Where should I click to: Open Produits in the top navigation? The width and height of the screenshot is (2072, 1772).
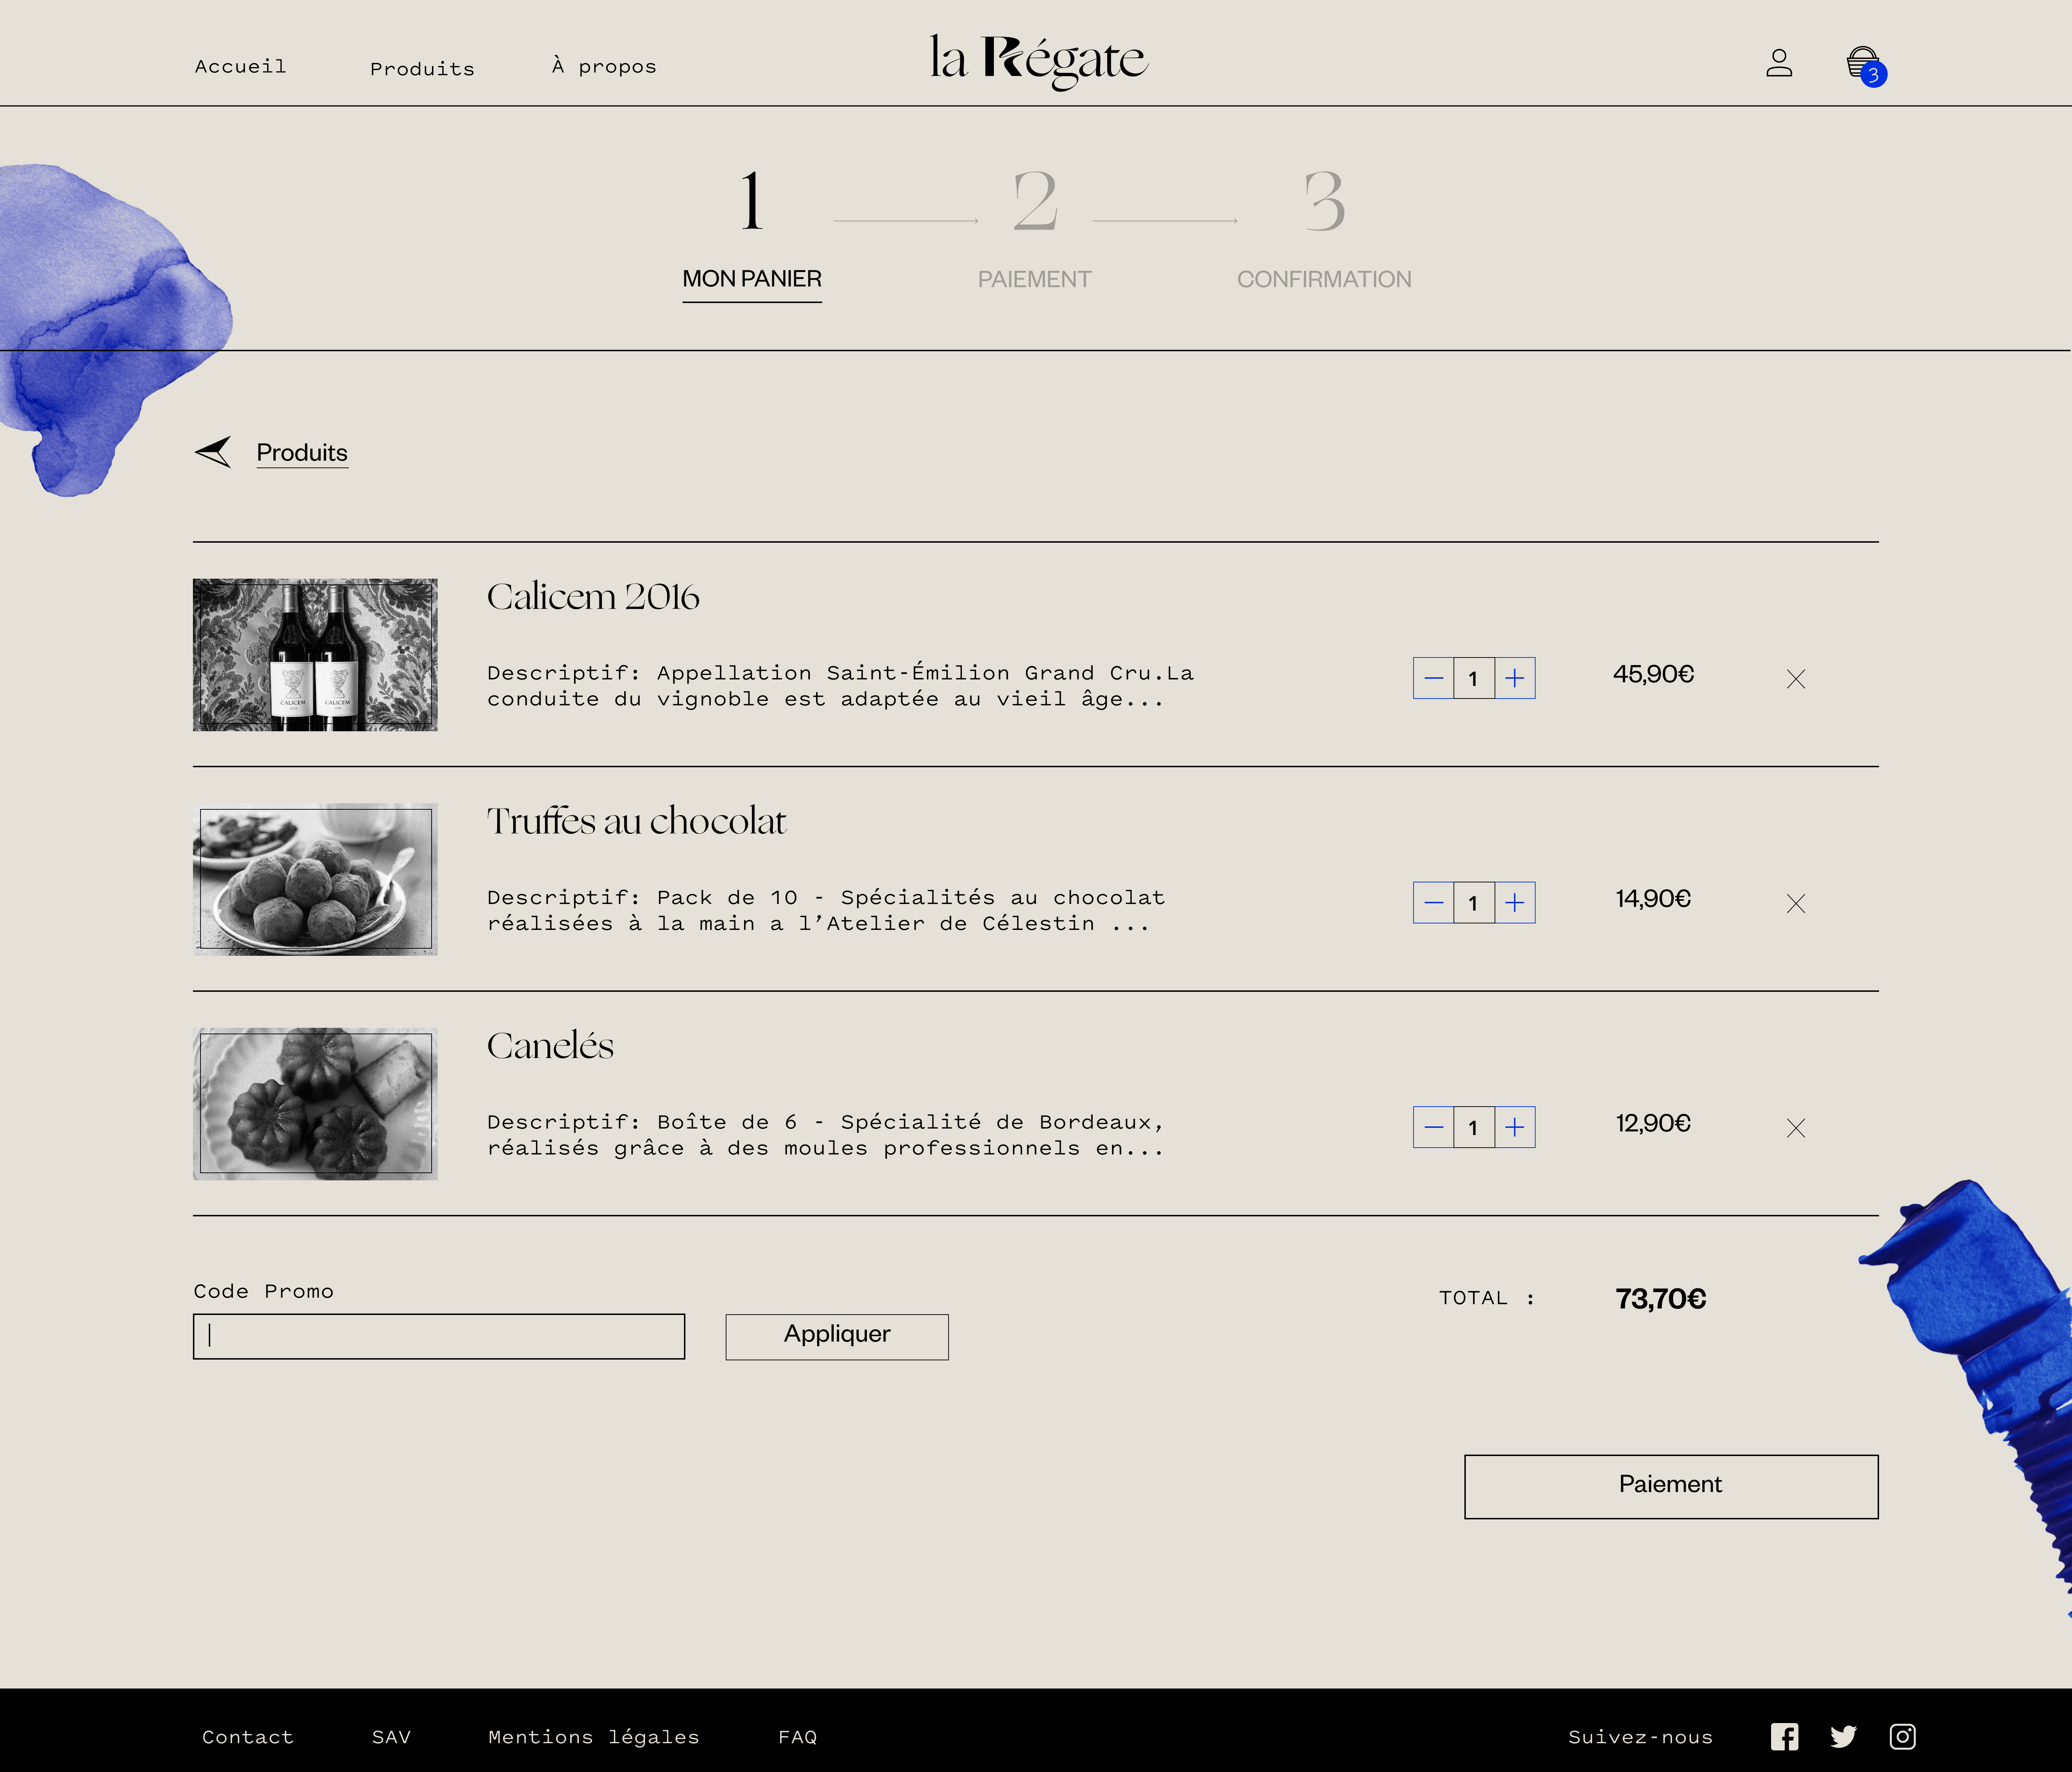(422, 69)
